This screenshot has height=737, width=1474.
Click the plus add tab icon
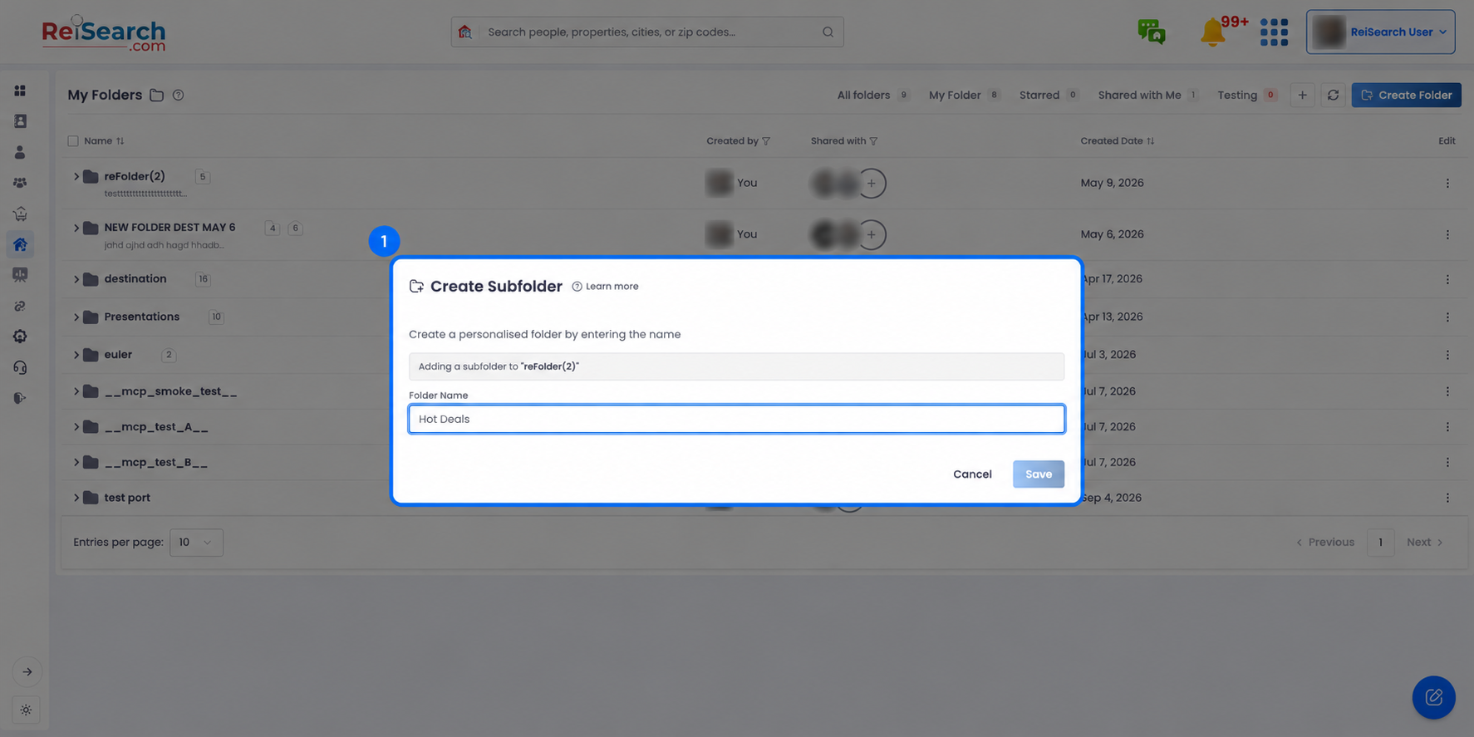[x=1302, y=95]
